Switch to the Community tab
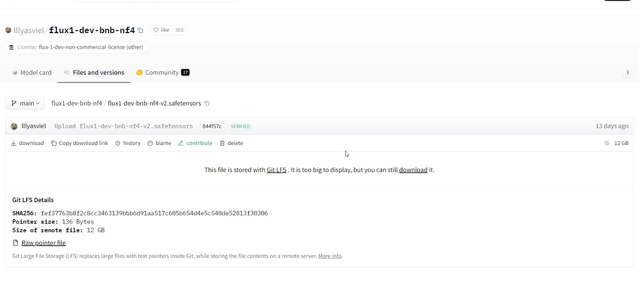The width and height of the screenshot is (639, 292). (162, 72)
